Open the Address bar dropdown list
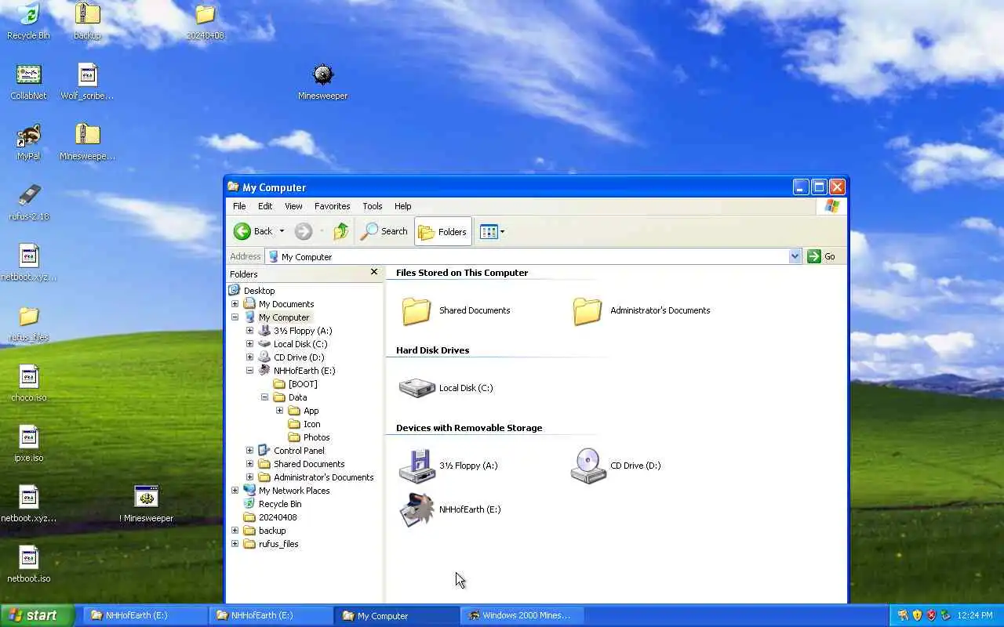 tap(795, 256)
